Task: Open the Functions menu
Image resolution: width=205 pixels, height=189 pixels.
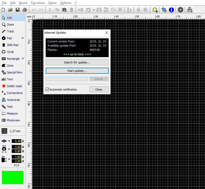Action: click(x=38, y=3)
